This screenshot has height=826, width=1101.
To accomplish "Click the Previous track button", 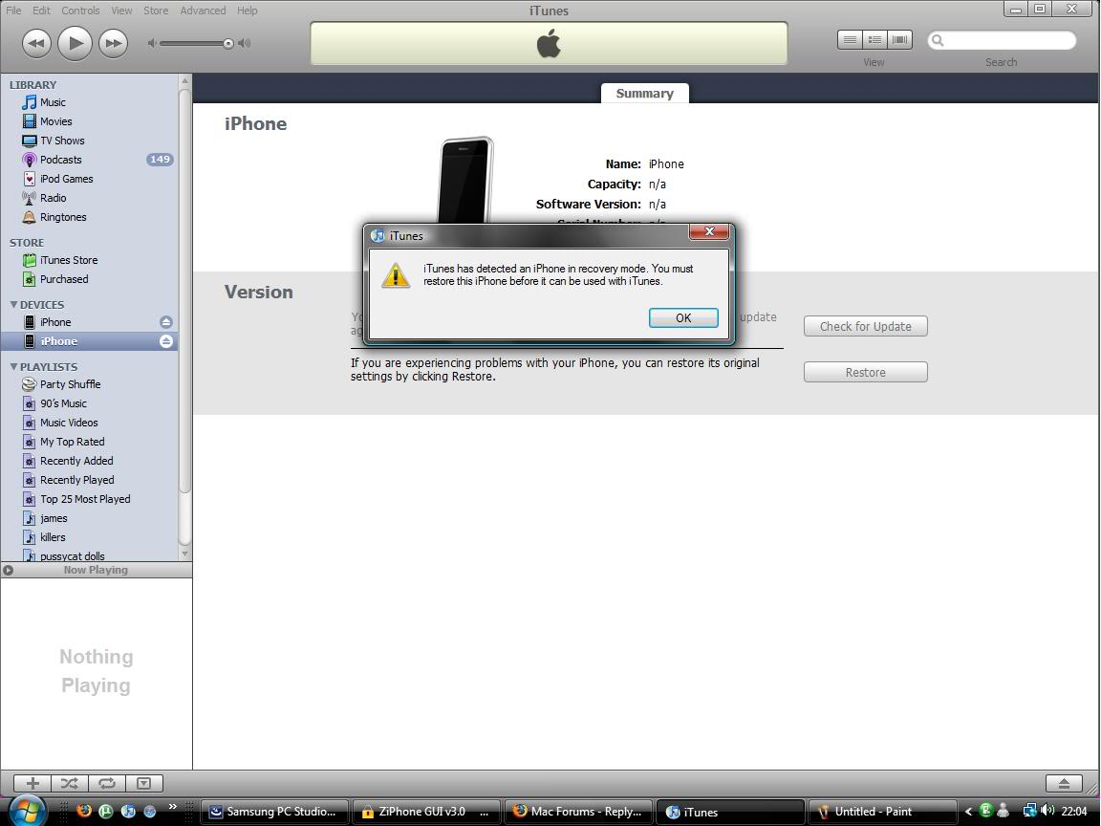I will (36, 44).
